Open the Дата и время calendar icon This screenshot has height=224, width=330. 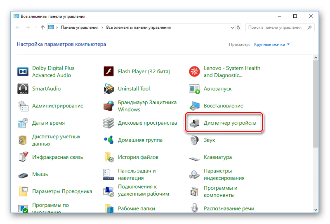[23, 123]
